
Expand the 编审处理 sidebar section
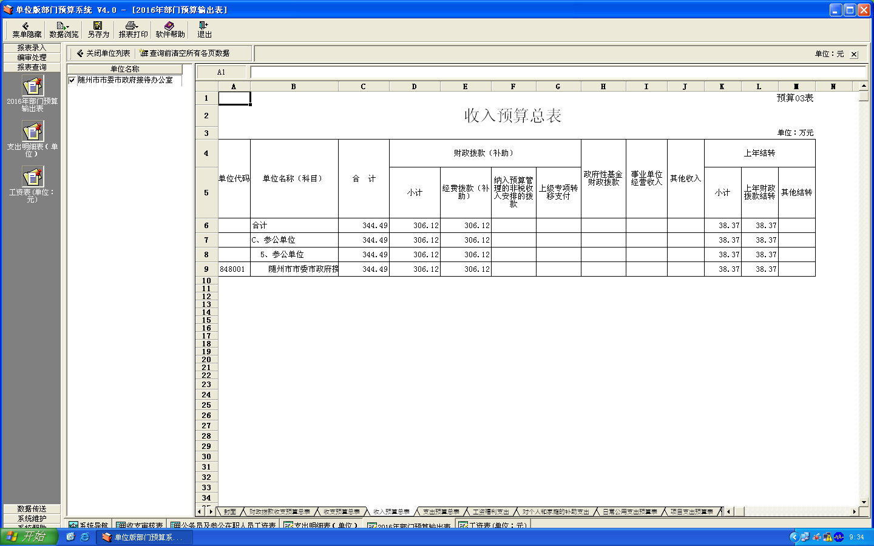(x=32, y=58)
